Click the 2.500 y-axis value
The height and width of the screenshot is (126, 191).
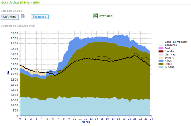pos(14,90)
